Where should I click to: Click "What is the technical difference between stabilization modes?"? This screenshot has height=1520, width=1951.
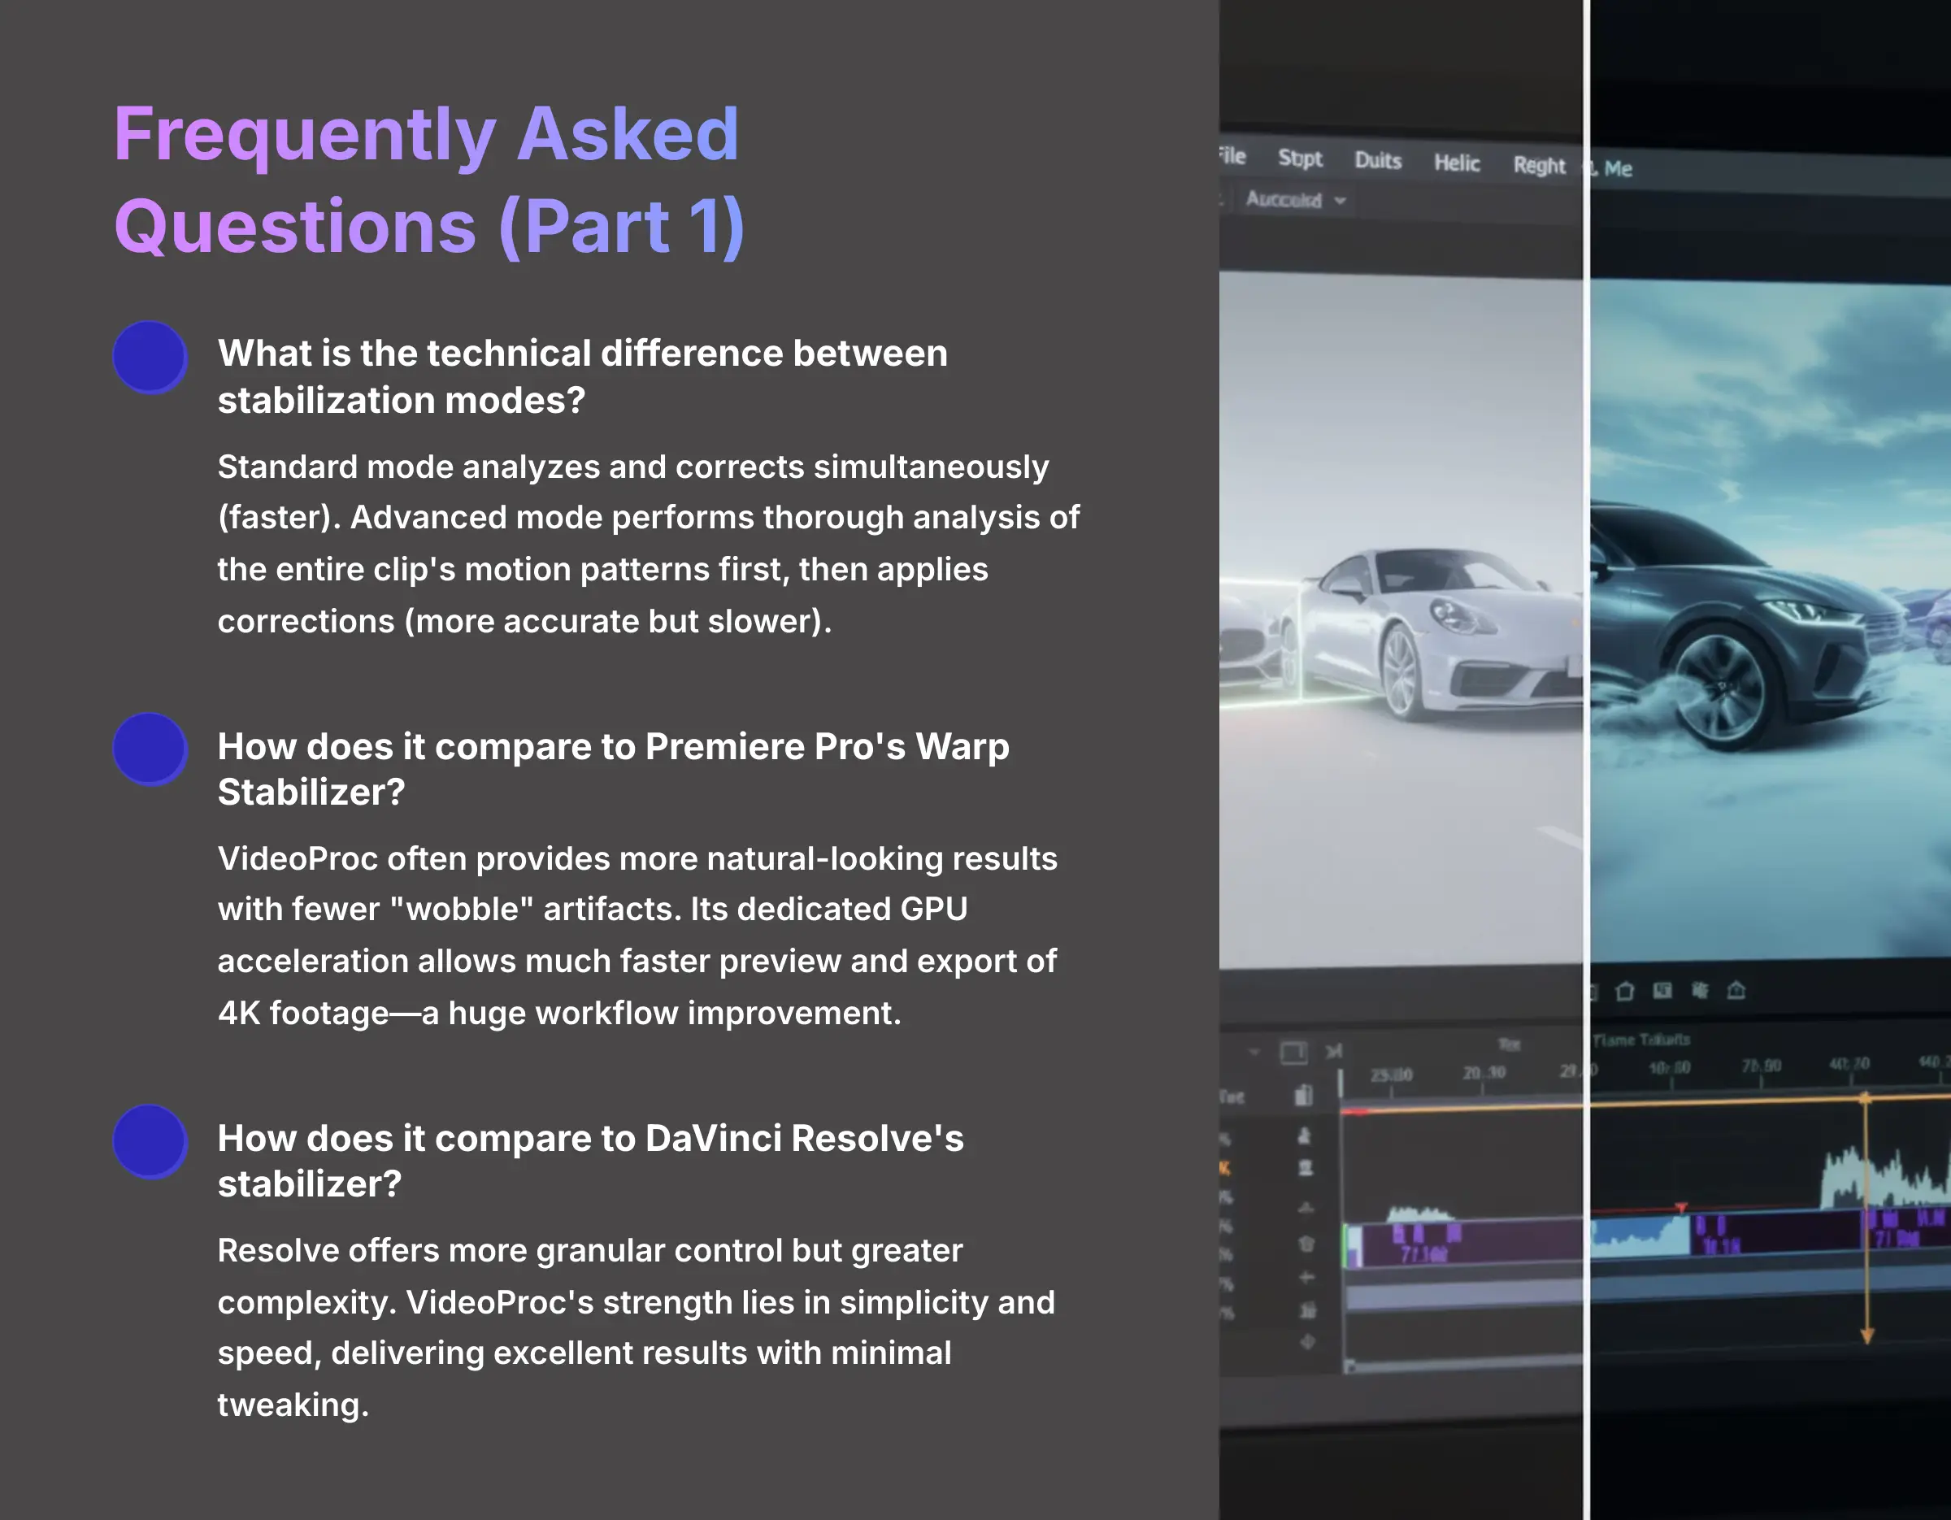pyautogui.click(x=582, y=376)
